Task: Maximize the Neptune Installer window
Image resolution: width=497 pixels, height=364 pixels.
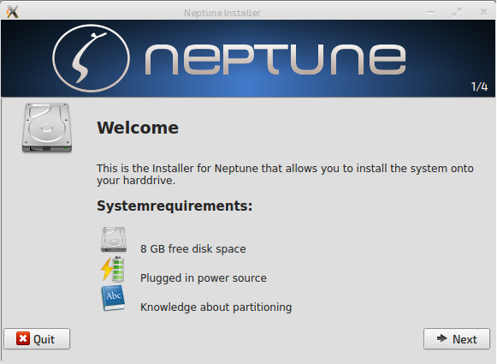Action: (x=457, y=12)
